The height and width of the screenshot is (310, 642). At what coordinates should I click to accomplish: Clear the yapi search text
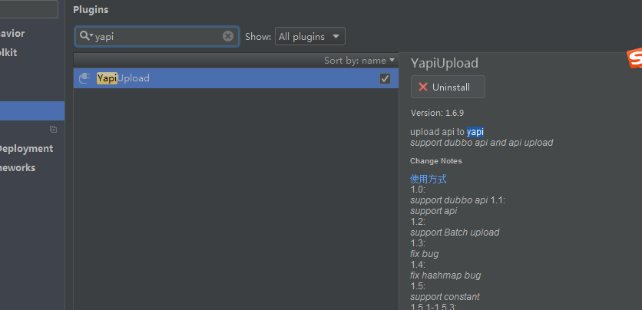pos(228,36)
